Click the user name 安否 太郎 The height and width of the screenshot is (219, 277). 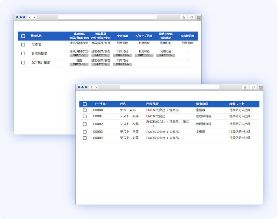tap(128, 110)
